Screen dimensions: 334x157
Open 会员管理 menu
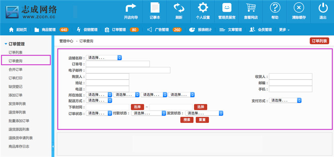click(260, 30)
